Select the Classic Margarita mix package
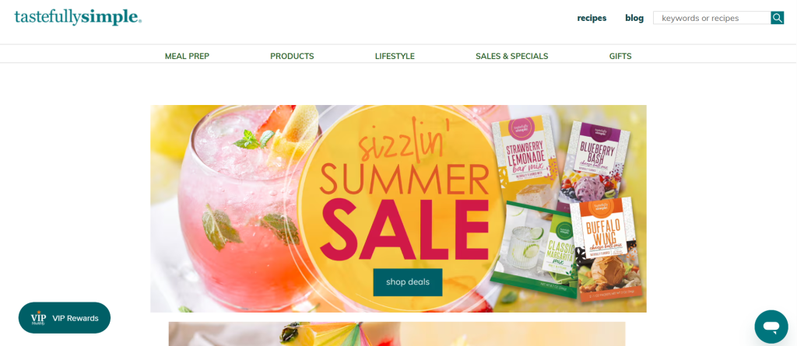 [536, 249]
